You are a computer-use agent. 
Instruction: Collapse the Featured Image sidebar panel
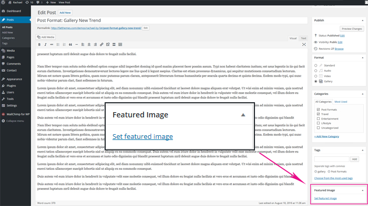(363, 190)
